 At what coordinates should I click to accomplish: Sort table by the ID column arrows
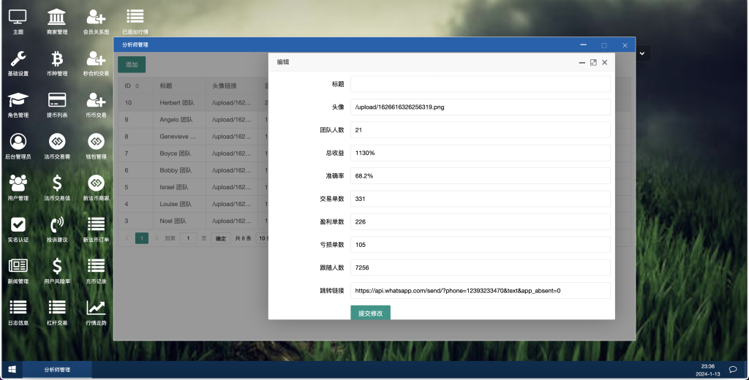[x=137, y=86]
